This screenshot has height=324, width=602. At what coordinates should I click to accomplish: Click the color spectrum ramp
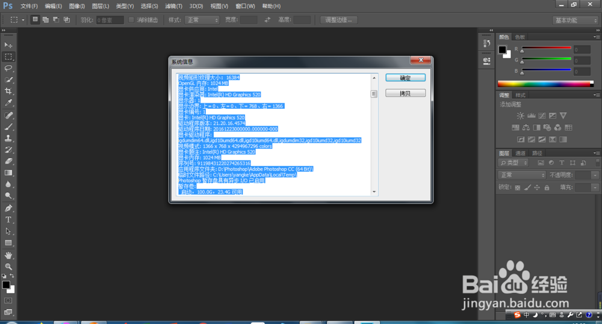545,84
